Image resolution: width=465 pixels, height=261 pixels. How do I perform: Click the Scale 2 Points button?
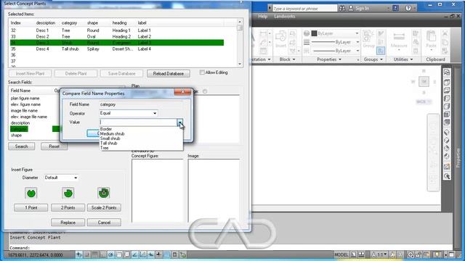104,208
